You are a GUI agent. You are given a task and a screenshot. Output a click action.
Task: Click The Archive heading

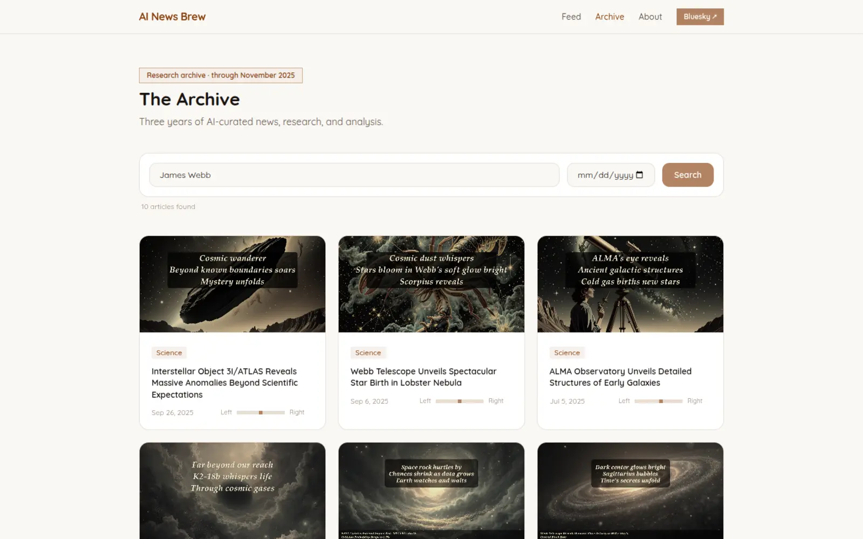189,99
